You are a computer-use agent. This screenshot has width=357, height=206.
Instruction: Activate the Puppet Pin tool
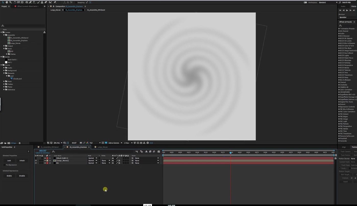[55, 2]
